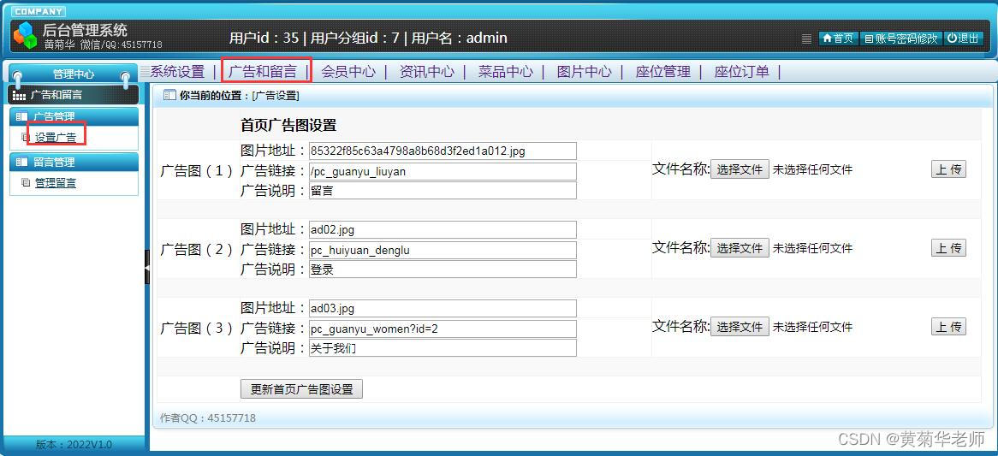The height and width of the screenshot is (456, 998).
Task: Open the 设置广告 sidebar link
Action: [56, 138]
